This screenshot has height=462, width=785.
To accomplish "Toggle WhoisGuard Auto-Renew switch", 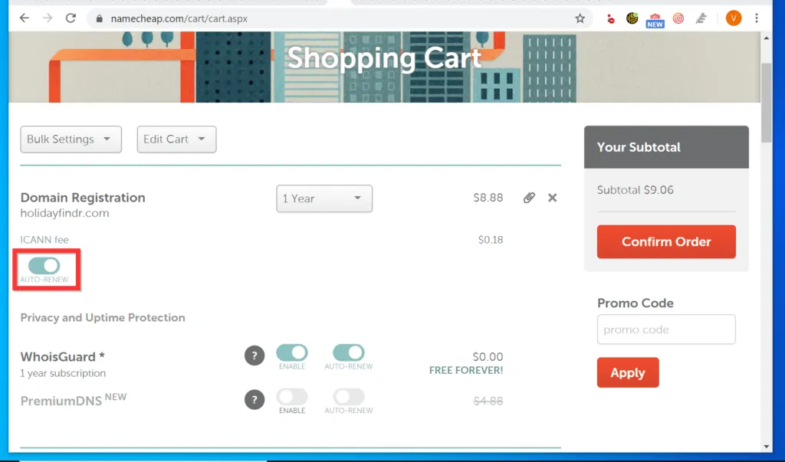I will 349,352.
